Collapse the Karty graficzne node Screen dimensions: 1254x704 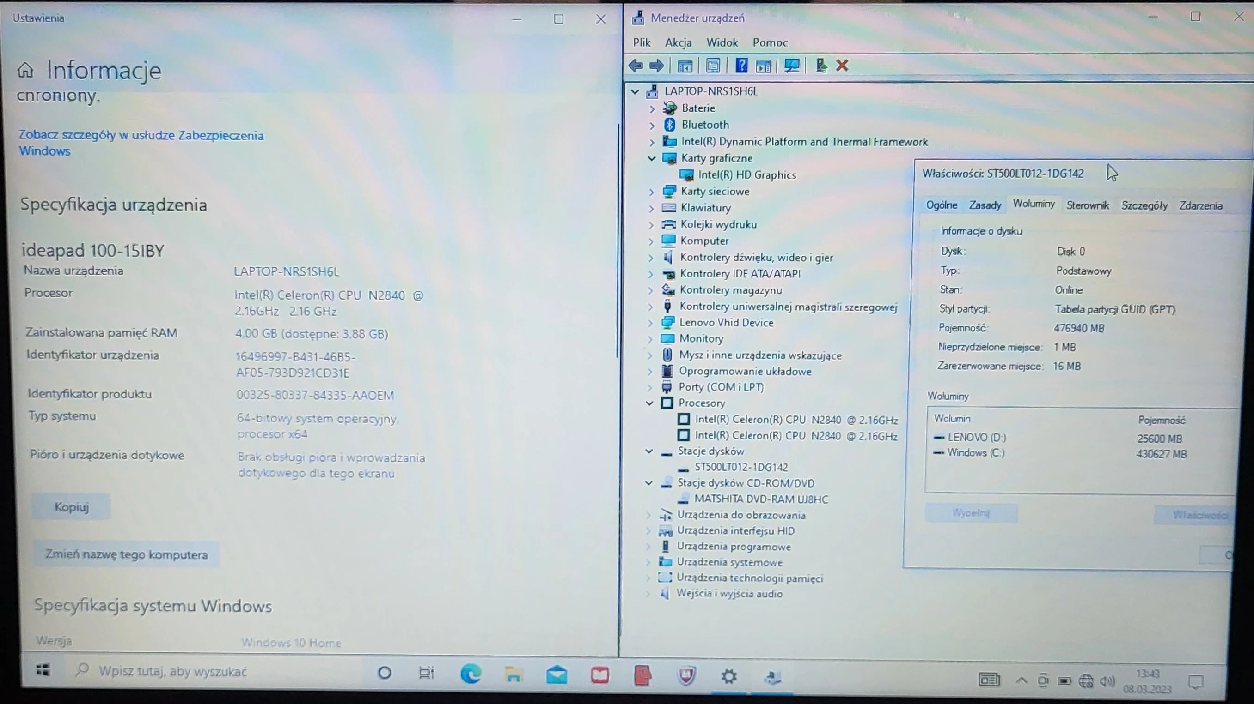652,158
